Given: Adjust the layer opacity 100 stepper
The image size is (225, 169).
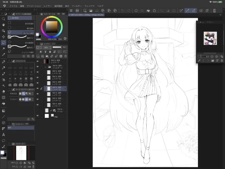Looking at the screenshot, I should coord(67,47).
